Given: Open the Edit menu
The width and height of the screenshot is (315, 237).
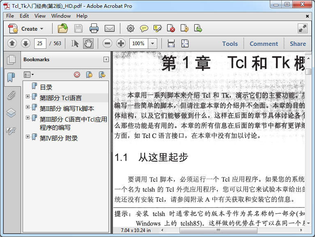Looking at the screenshot, I should point(24,16).
